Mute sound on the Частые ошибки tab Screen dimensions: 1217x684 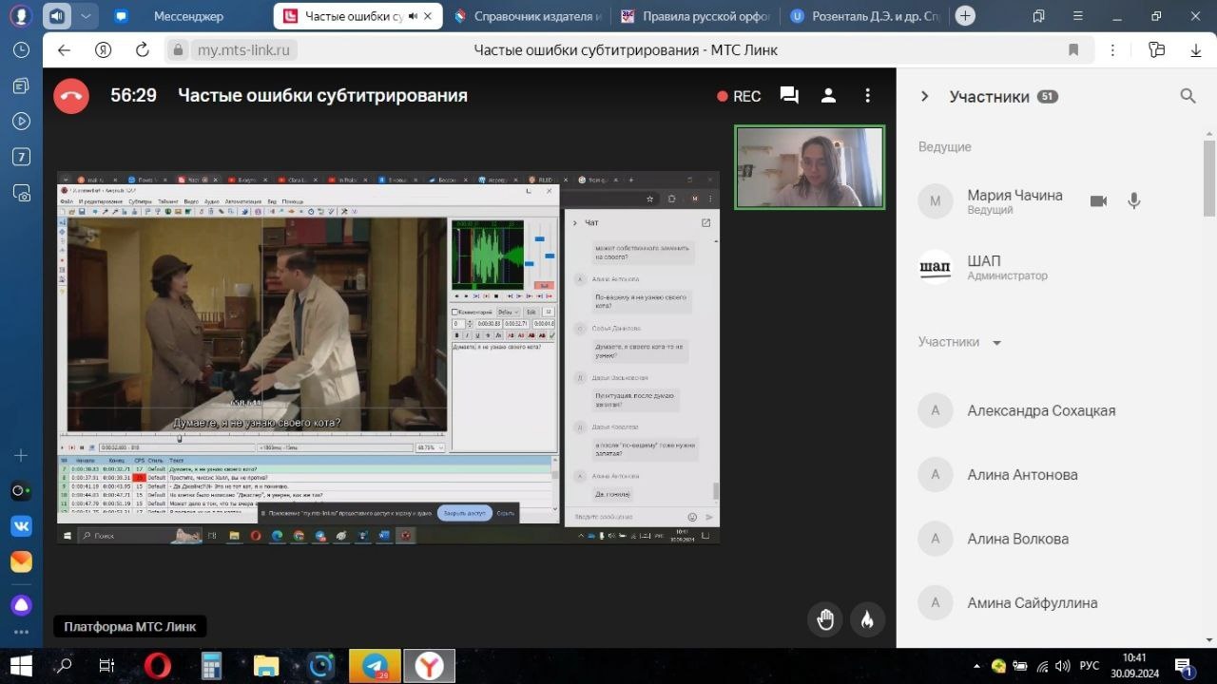413,16
